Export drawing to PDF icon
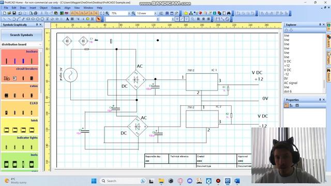 click(67, 13)
